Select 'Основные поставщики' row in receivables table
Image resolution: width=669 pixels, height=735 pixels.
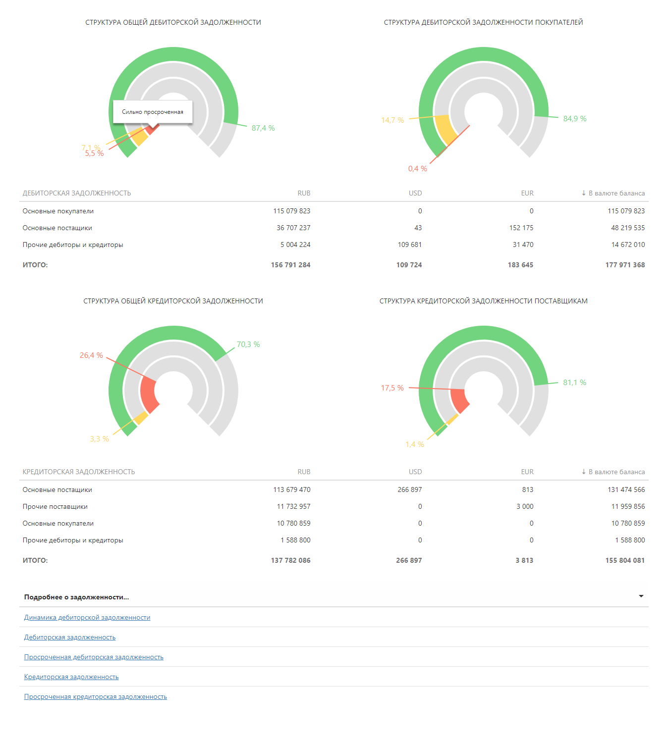click(57, 228)
